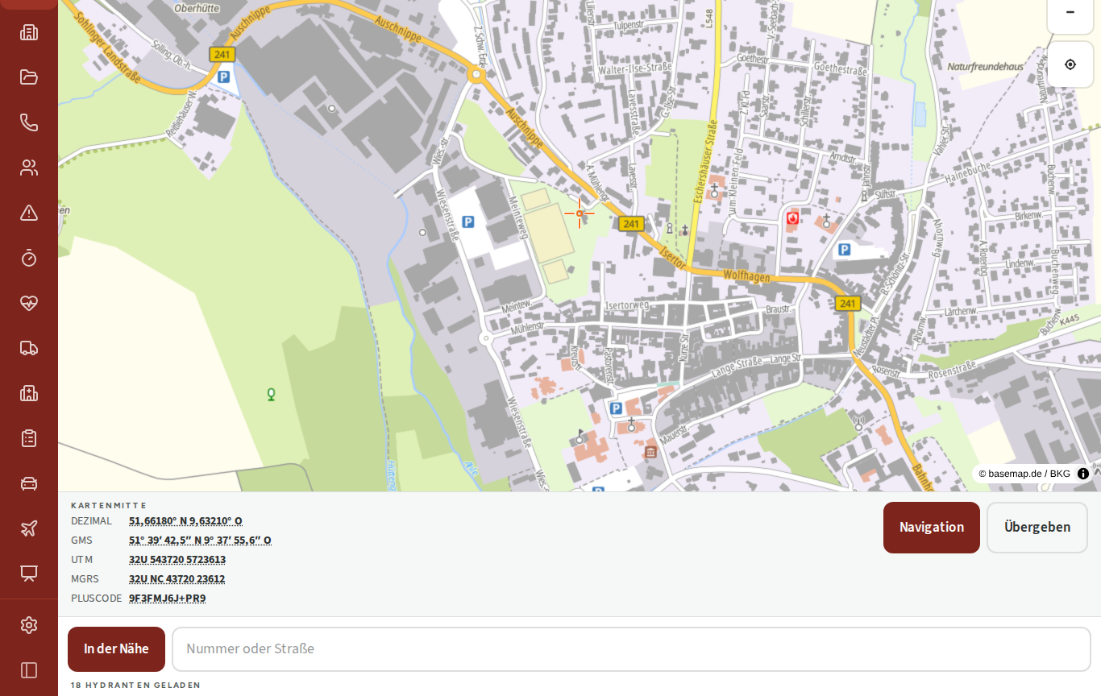Copy the GMS coordinates 51° 39′ 42,5″ N

(x=200, y=540)
